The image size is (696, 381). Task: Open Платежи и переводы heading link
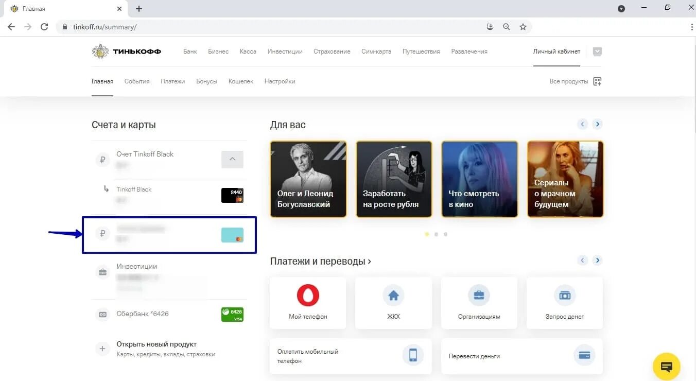click(320, 262)
